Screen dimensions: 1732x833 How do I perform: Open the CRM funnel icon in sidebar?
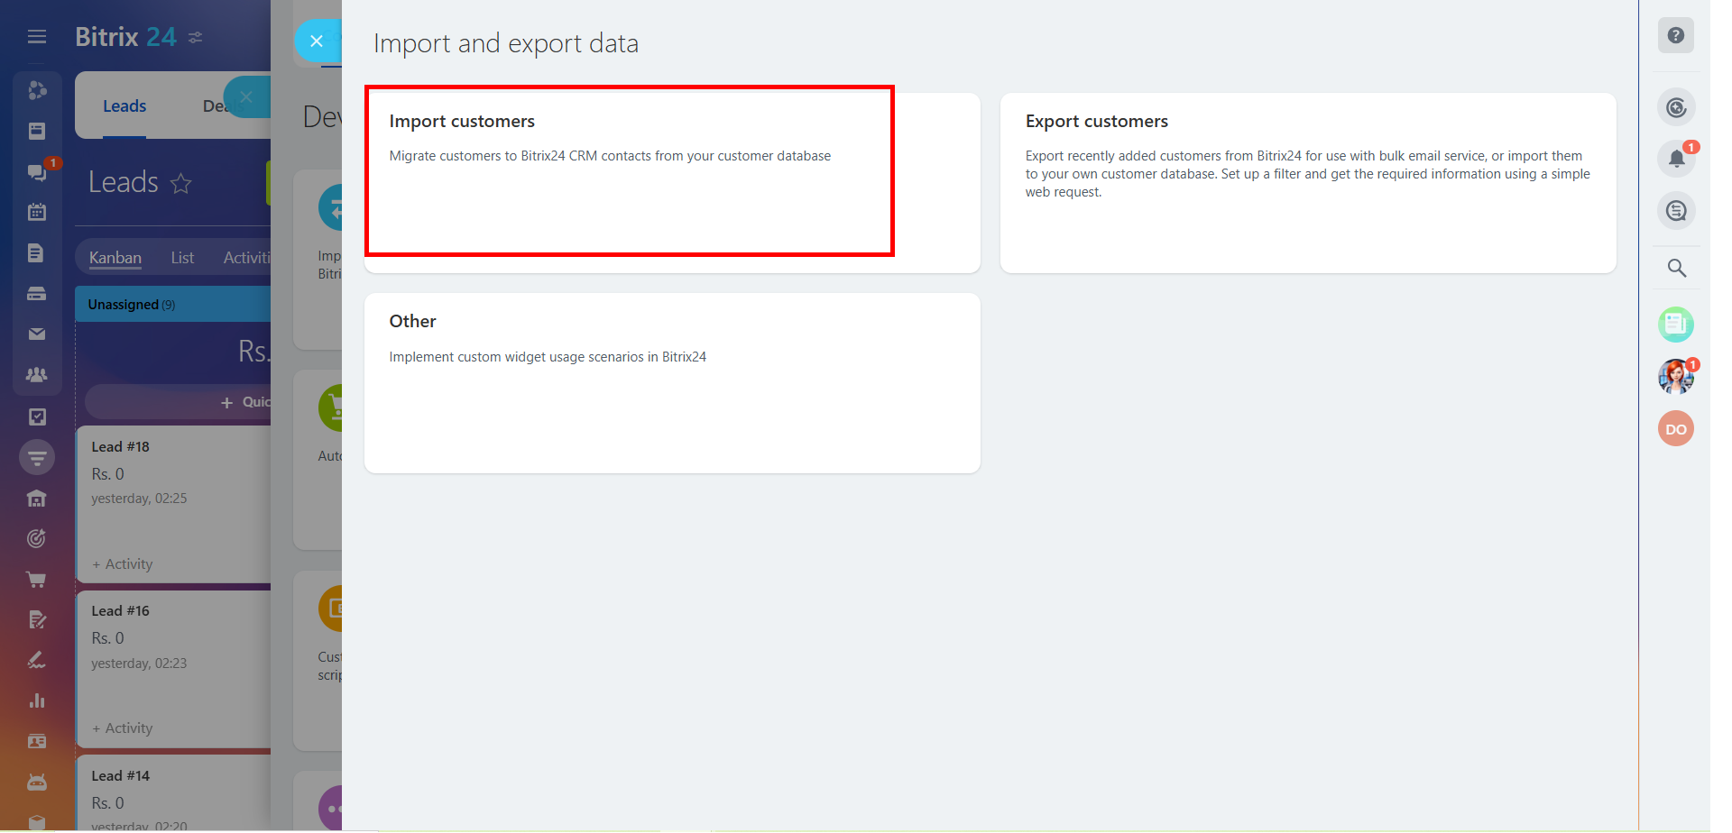click(x=37, y=458)
